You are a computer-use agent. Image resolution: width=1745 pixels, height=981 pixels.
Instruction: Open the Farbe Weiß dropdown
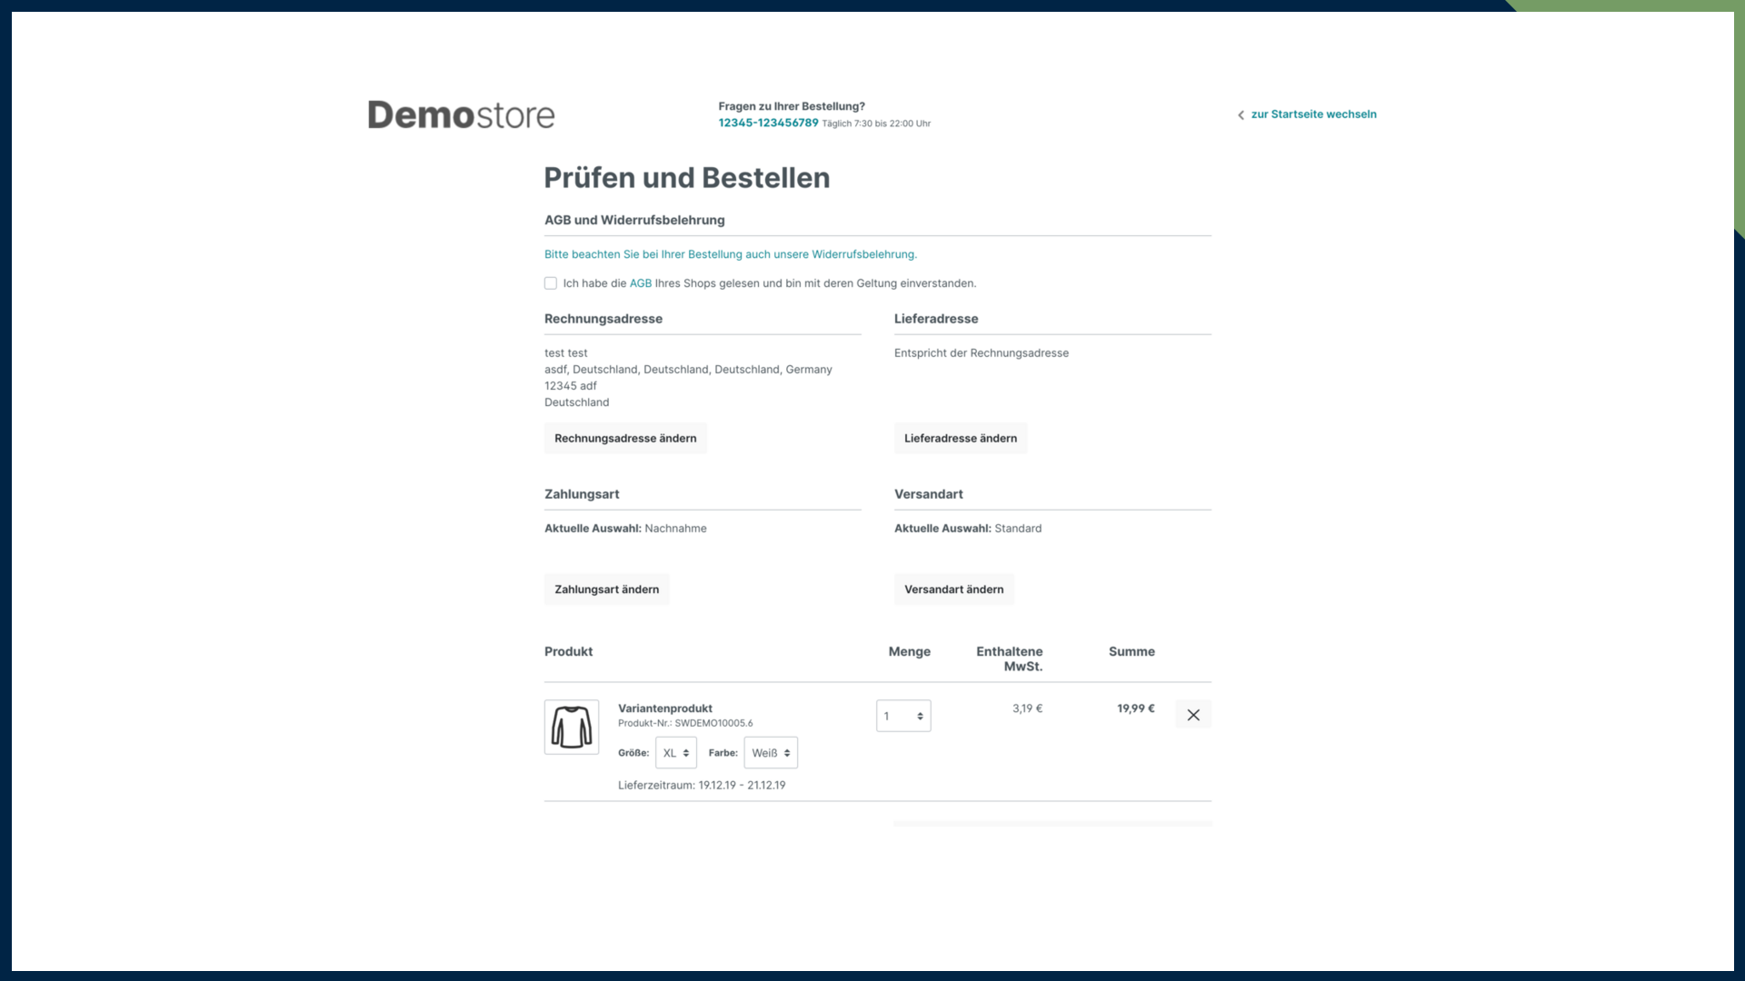click(x=770, y=753)
